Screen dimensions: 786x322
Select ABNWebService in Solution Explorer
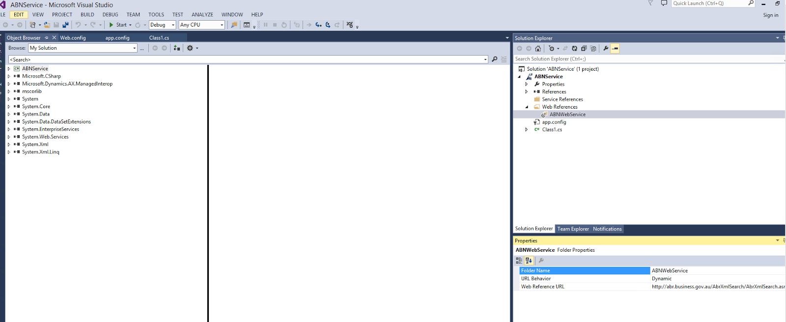(x=567, y=115)
